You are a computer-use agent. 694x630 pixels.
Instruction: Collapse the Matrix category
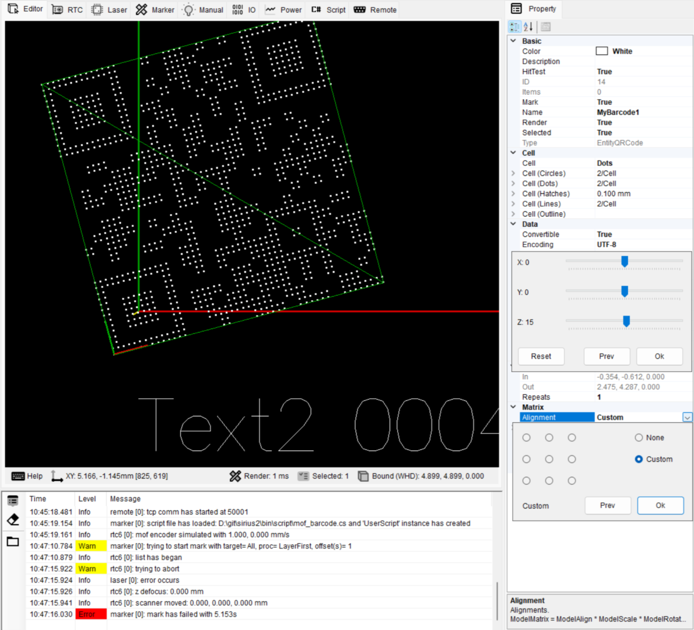coord(513,407)
